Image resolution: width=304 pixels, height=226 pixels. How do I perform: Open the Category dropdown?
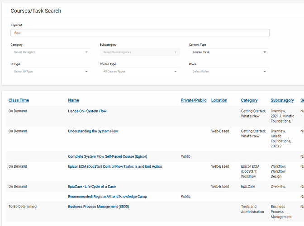click(x=51, y=52)
